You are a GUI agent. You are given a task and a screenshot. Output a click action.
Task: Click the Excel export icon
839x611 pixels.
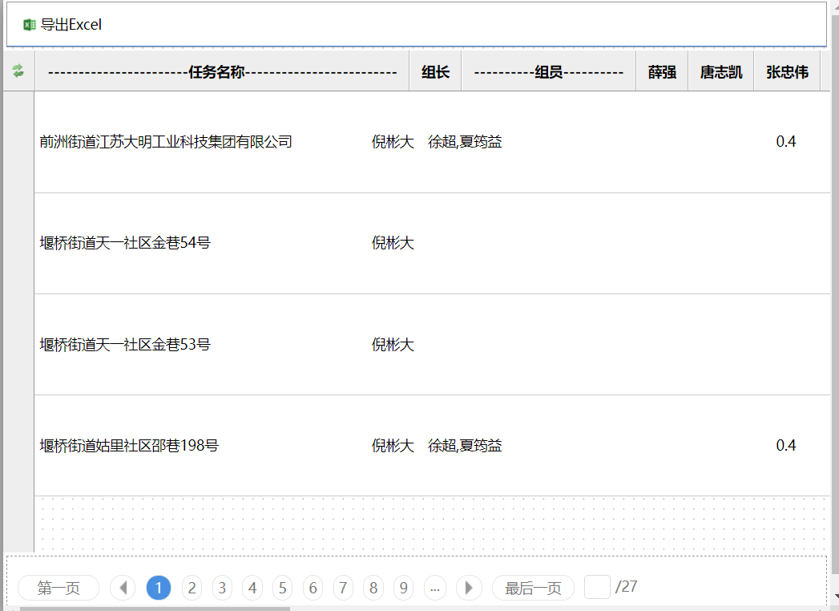click(30, 25)
